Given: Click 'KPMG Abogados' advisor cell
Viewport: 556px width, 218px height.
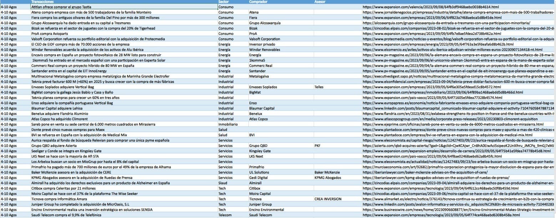Looking at the screenshot, I should [338, 177].
